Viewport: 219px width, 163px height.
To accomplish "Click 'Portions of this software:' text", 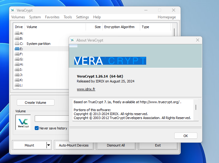I will (92, 110).
